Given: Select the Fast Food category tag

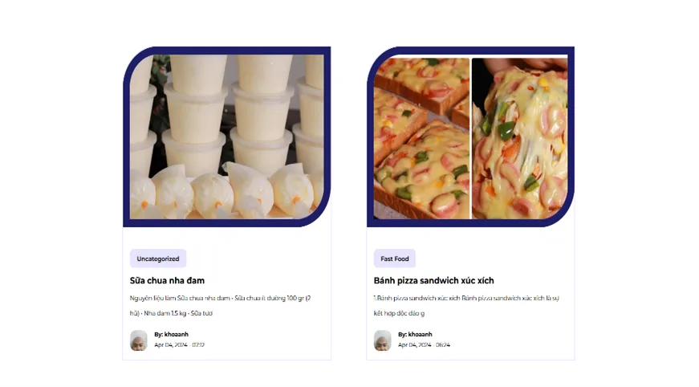Looking at the screenshot, I should click(395, 259).
